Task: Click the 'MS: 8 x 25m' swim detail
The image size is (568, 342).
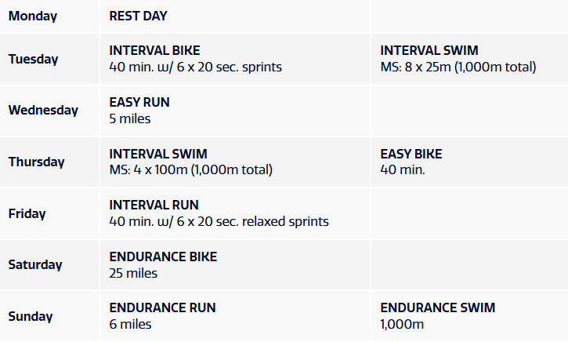Action: pos(458,67)
